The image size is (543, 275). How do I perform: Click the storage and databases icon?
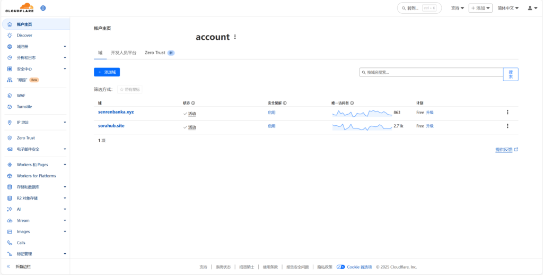(10, 187)
